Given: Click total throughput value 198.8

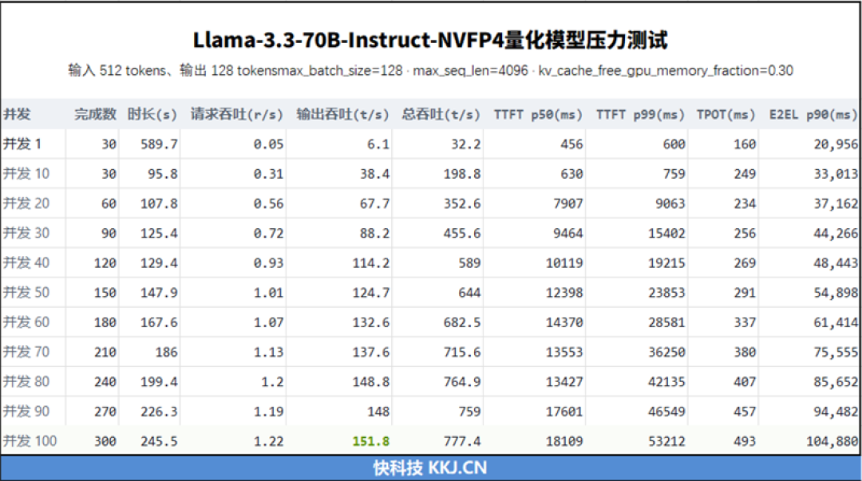Looking at the screenshot, I should (462, 174).
